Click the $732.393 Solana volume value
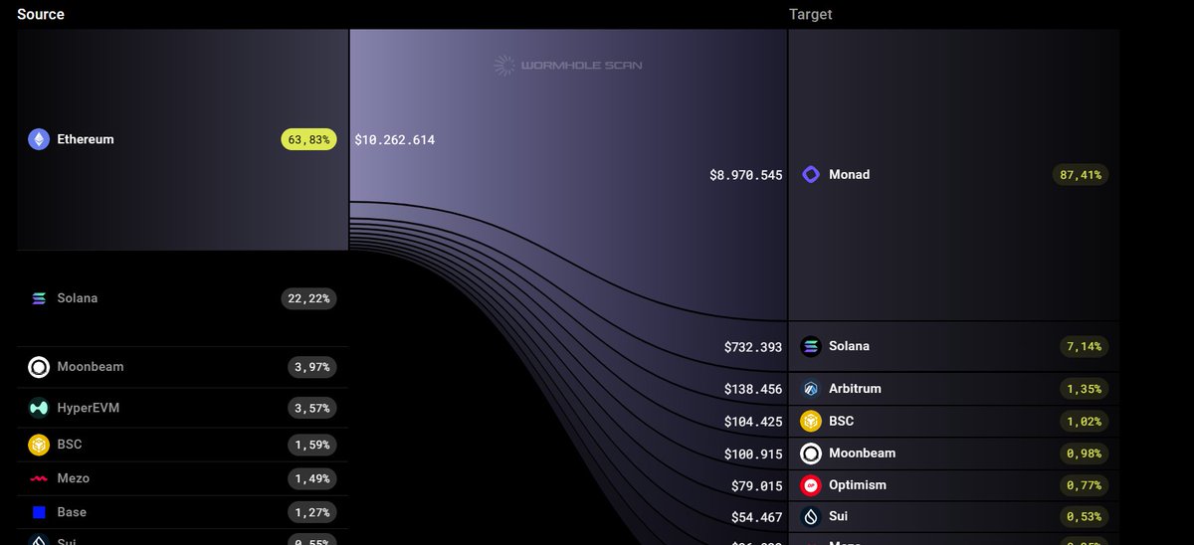 [x=753, y=347]
